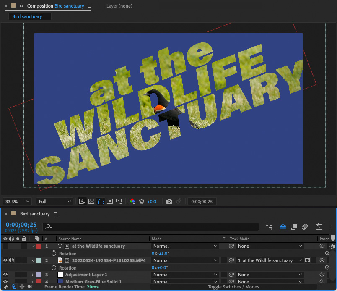Toggle Preserve Transparency box on layer 2
Viewport: 337px width, 291px height.
point(224,260)
